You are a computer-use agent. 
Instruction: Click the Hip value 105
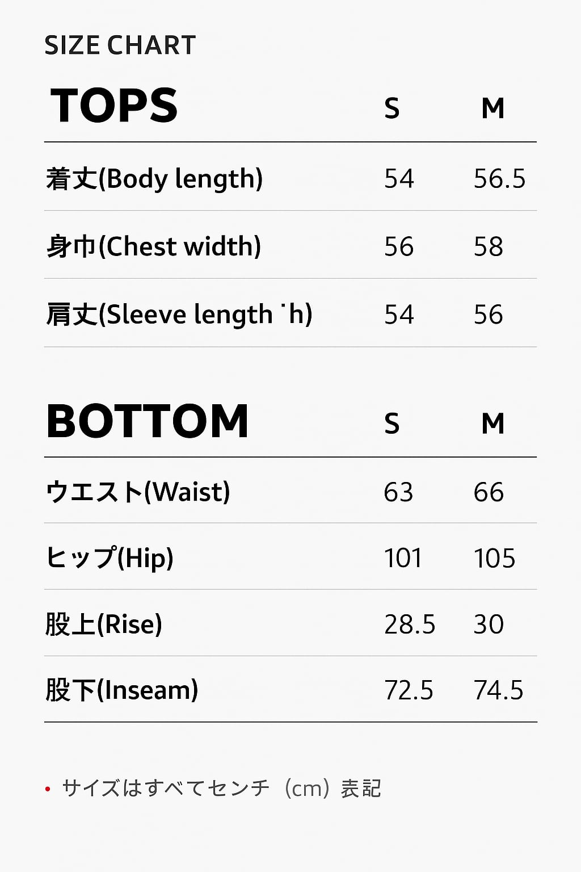[x=494, y=557]
